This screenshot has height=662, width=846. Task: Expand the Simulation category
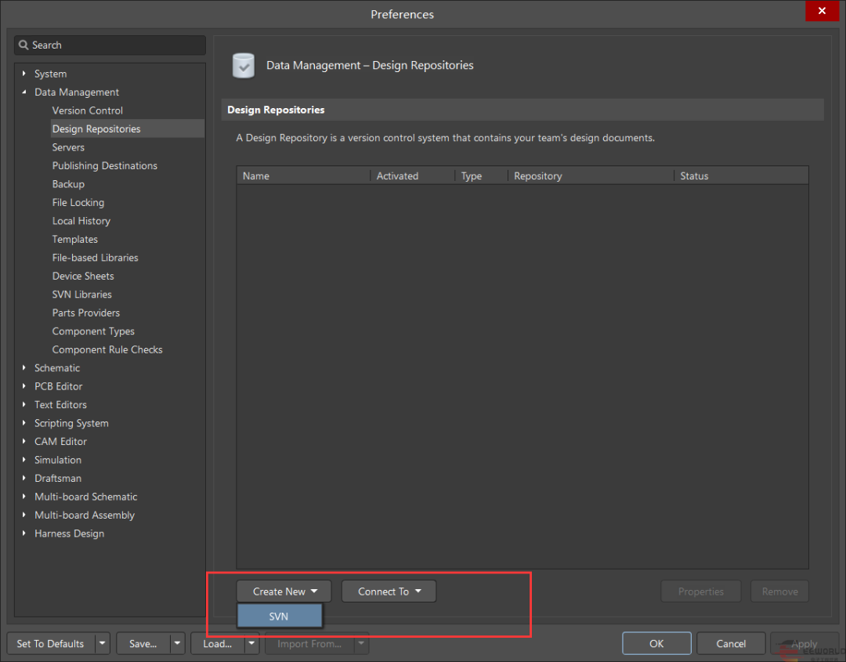[23, 459]
